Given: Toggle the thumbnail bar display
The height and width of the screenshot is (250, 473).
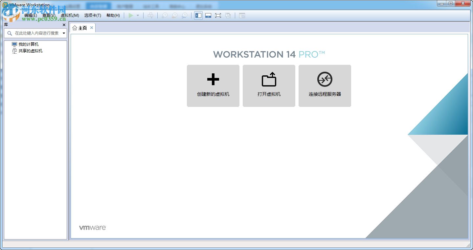Looking at the screenshot, I should point(208,15).
